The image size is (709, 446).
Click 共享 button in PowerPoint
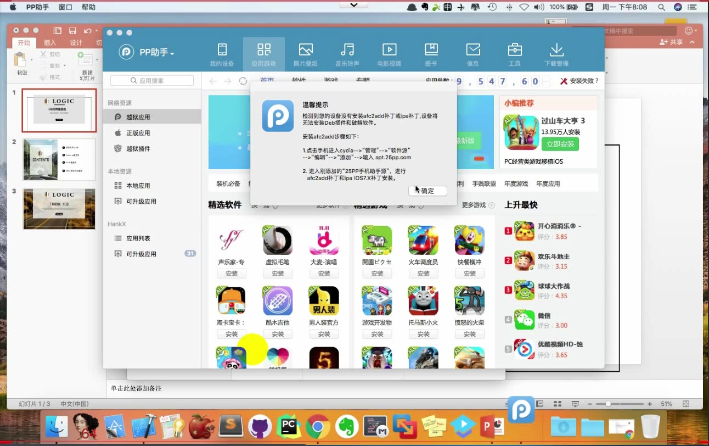coord(672,42)
